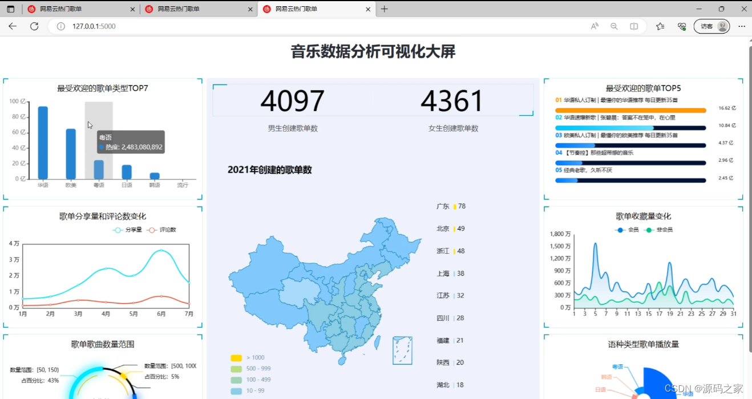The width and height of the screenshot is (752, 399).
Task: Toggle the 非会员 legend series
Action: coord(657,230)
